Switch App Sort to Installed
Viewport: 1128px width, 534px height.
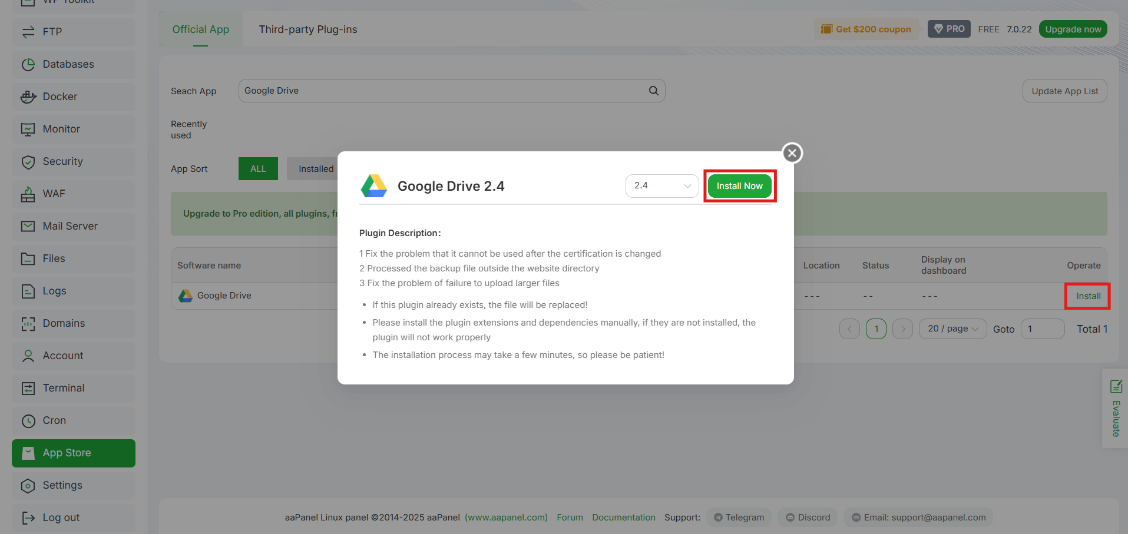(316, 168)
